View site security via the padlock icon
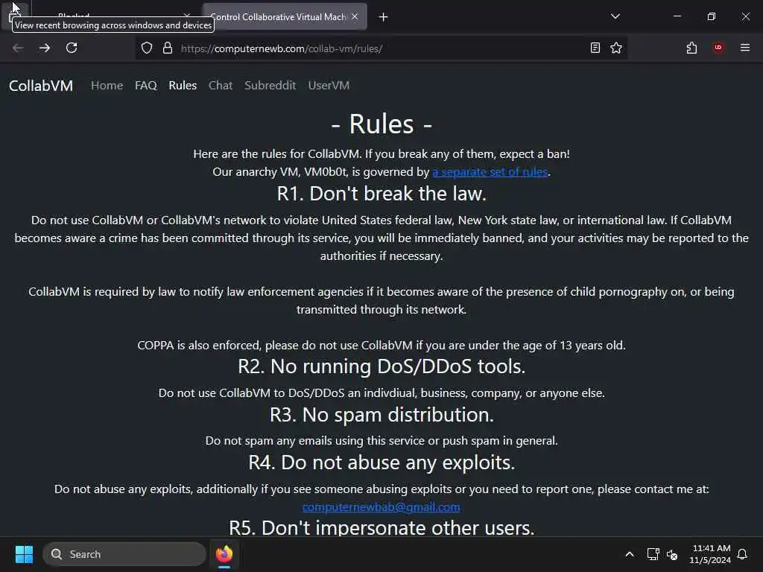This screenshot has width=763, height=572. click(168, 48)
